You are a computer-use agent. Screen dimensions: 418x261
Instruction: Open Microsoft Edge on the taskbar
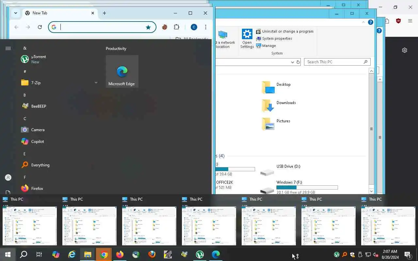click(x=216, y=254)
